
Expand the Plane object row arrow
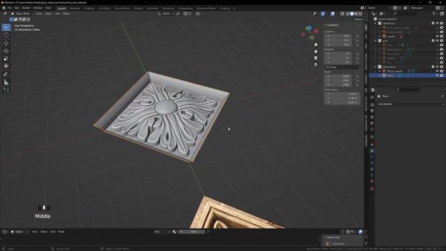[380, 75]
